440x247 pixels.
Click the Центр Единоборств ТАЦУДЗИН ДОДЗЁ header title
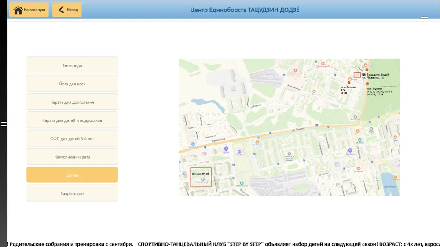click(x=245, y=10)
